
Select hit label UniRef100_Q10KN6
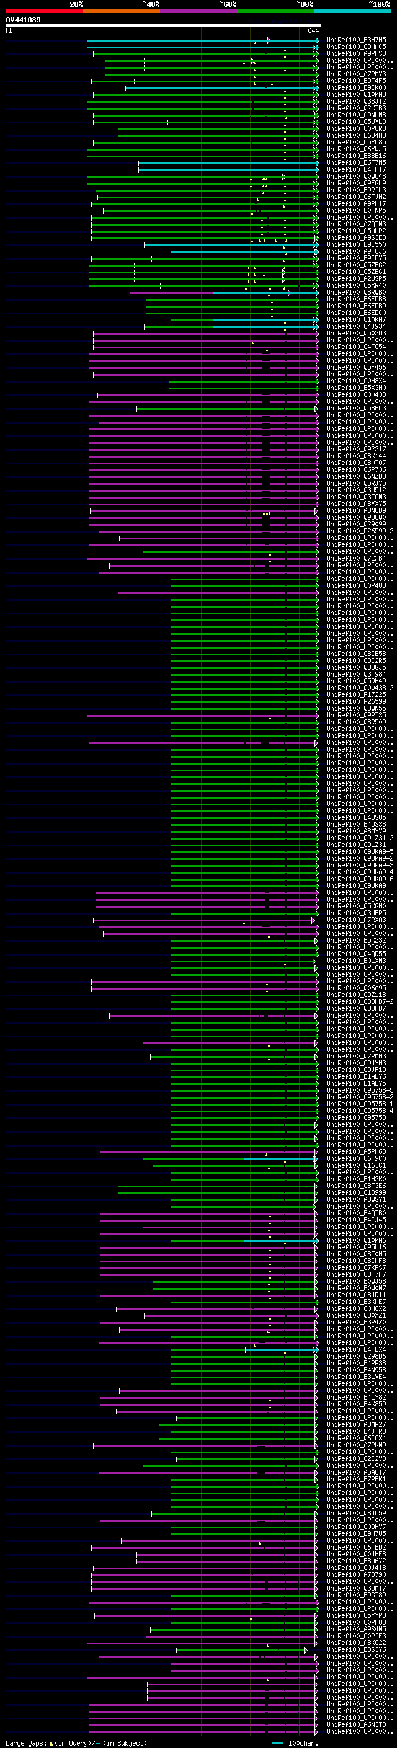356,1240
